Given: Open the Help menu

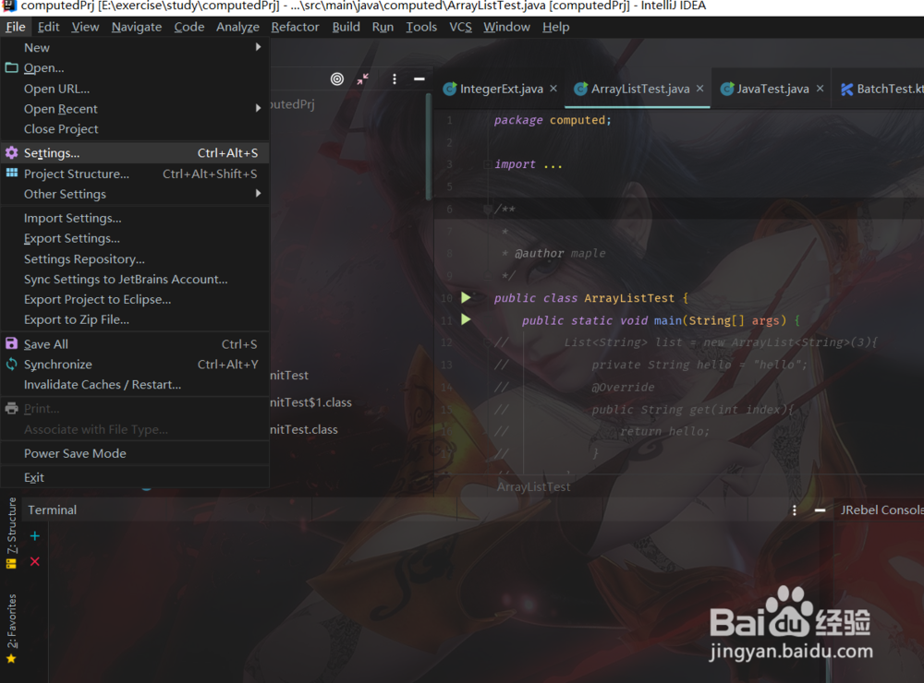Looking at the screenshot, I should pos(555,27).
